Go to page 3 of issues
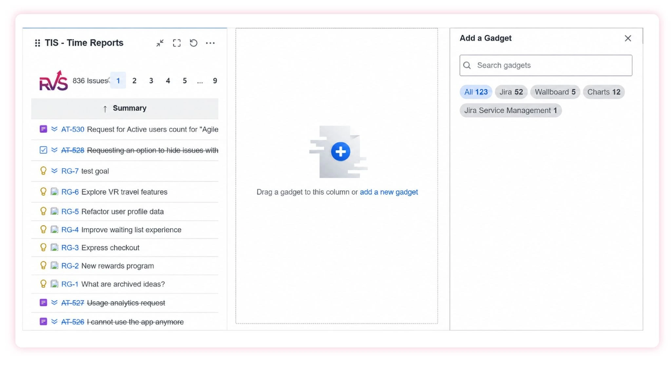Image resolution: width=671 pixels, height=367 pixels. (x=151, y=81)
